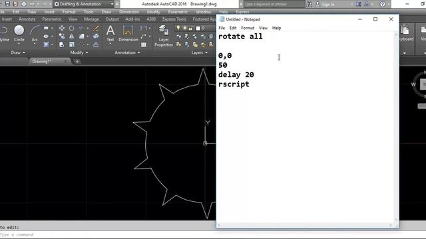Click the keyword search field
This screenshot has width=426, height=239.
pyautogui.click(x=274, y=4)
